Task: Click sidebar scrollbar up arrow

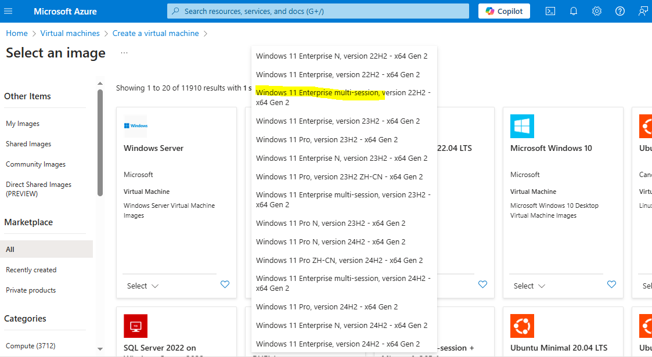Action: coord(100,84)
